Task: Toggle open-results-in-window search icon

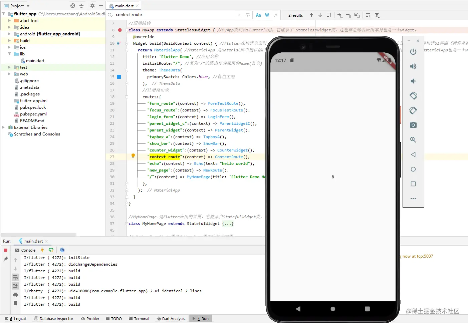Action: (329, 15)
